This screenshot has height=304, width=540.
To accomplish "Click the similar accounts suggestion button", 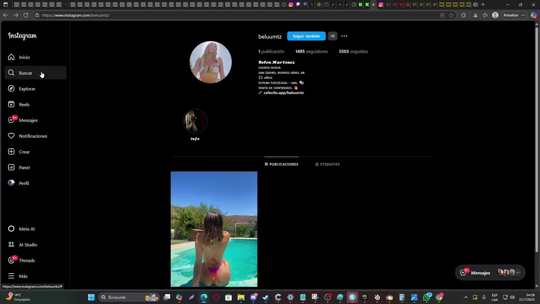I will tap(332, 36).
